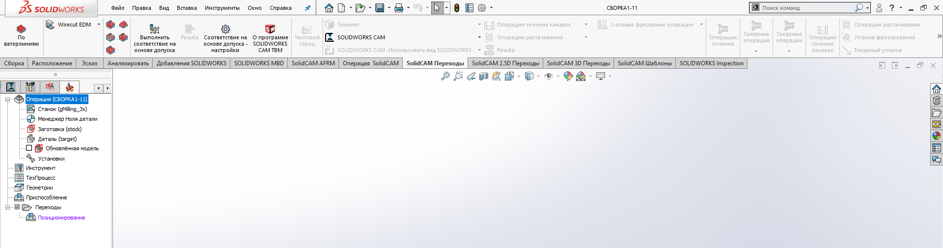Open the SOLIDWORKS CAM row dropdown arrow
The height and width of the screenshot is (248, 943).
pos(479,37)
